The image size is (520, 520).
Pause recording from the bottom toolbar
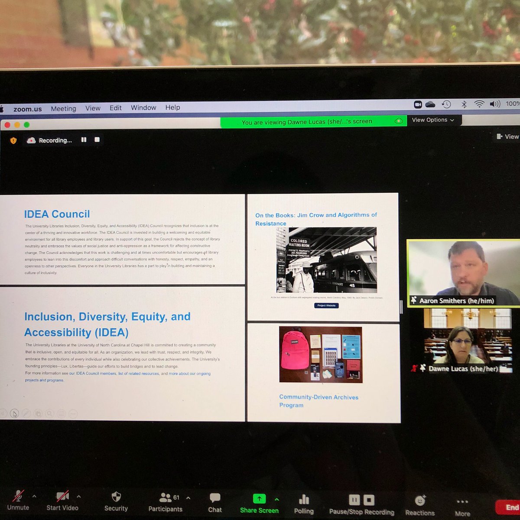pos(354,500)
